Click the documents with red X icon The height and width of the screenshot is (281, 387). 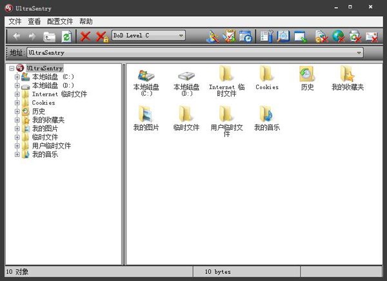pyautogui.click(x=322, y=37)
